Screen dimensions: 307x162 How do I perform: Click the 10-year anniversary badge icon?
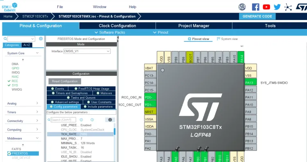242,7
